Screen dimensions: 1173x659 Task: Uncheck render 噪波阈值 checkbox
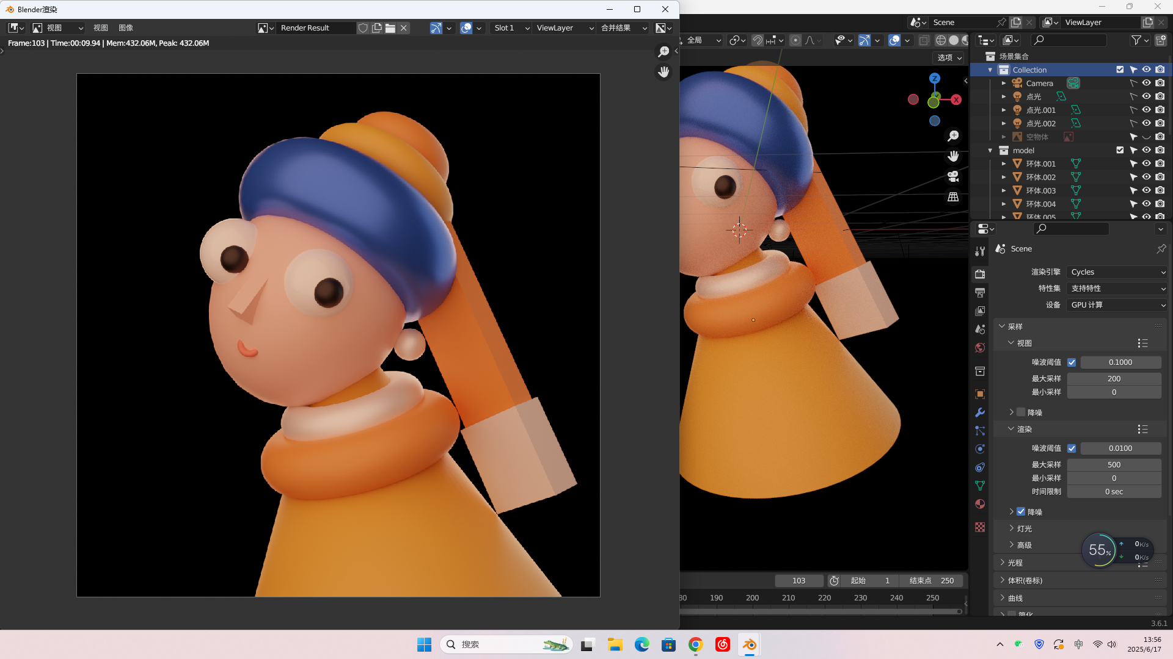point(1072,448)
